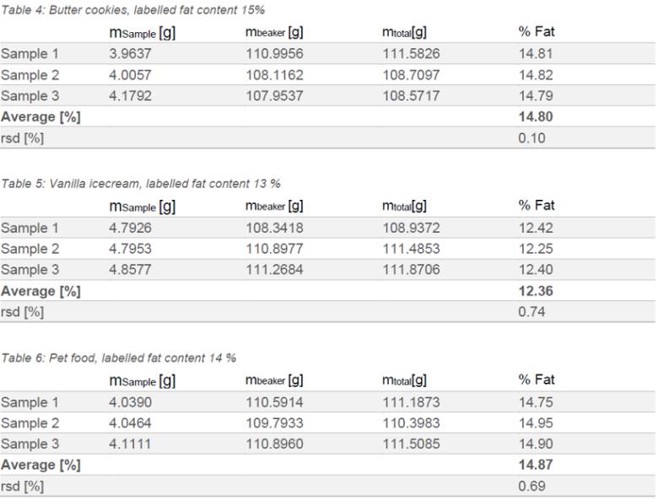Click the 109.7933 beaker mass value
This screenshot has width=658, height=500.
point(274,423)
